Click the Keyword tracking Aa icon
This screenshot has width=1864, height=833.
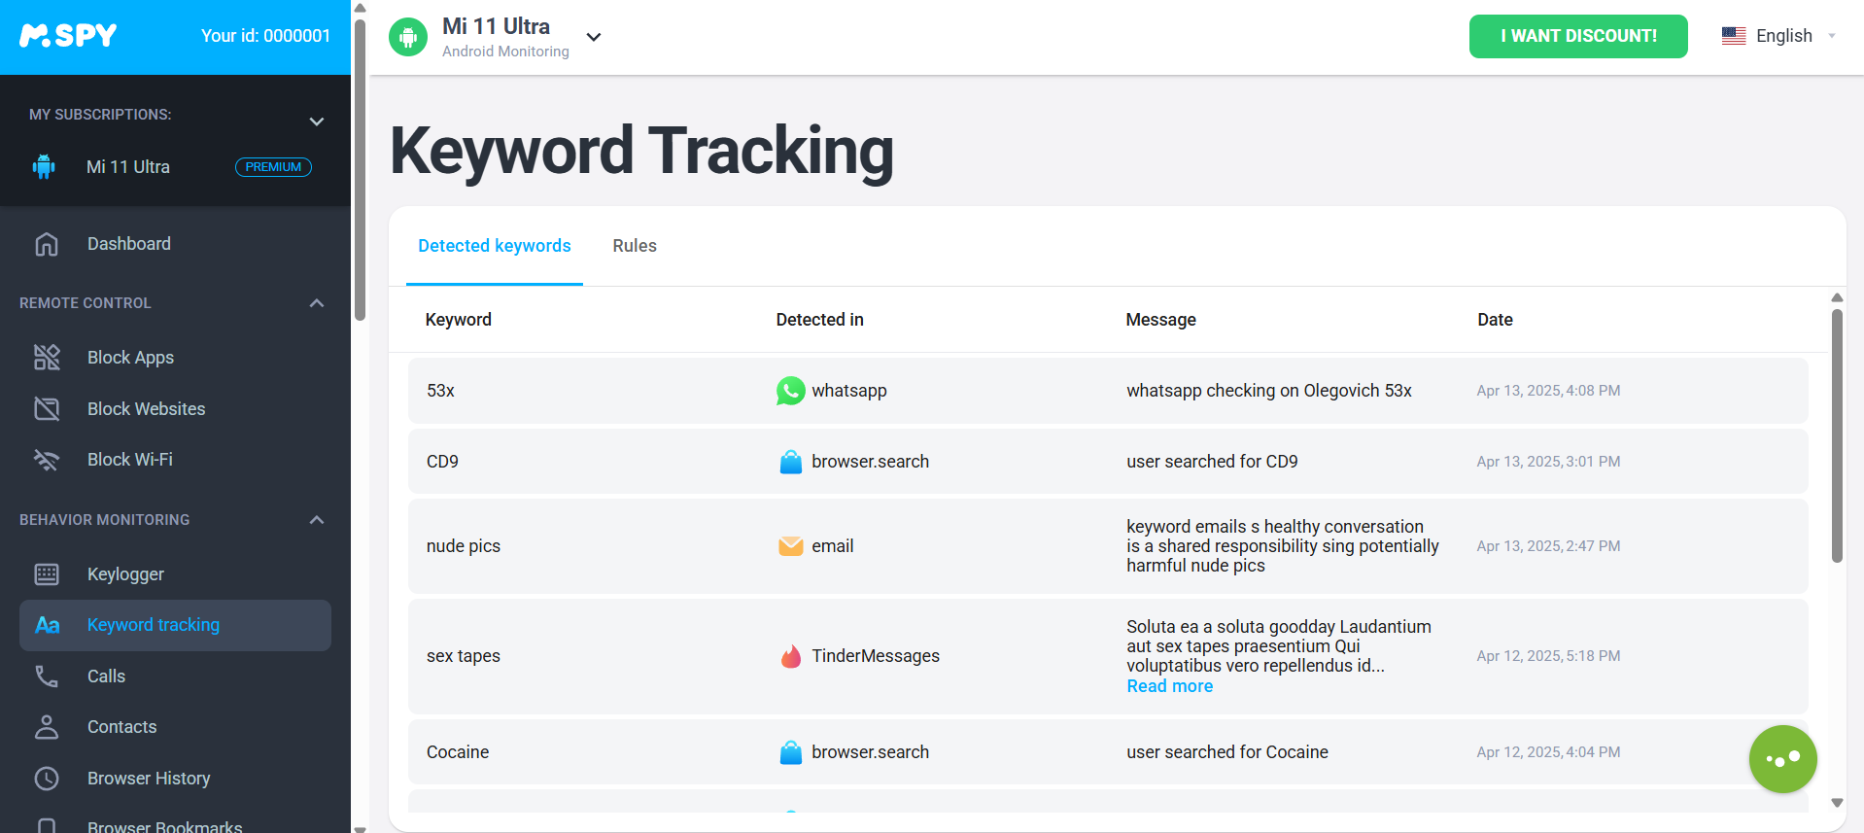coord(47,625)
